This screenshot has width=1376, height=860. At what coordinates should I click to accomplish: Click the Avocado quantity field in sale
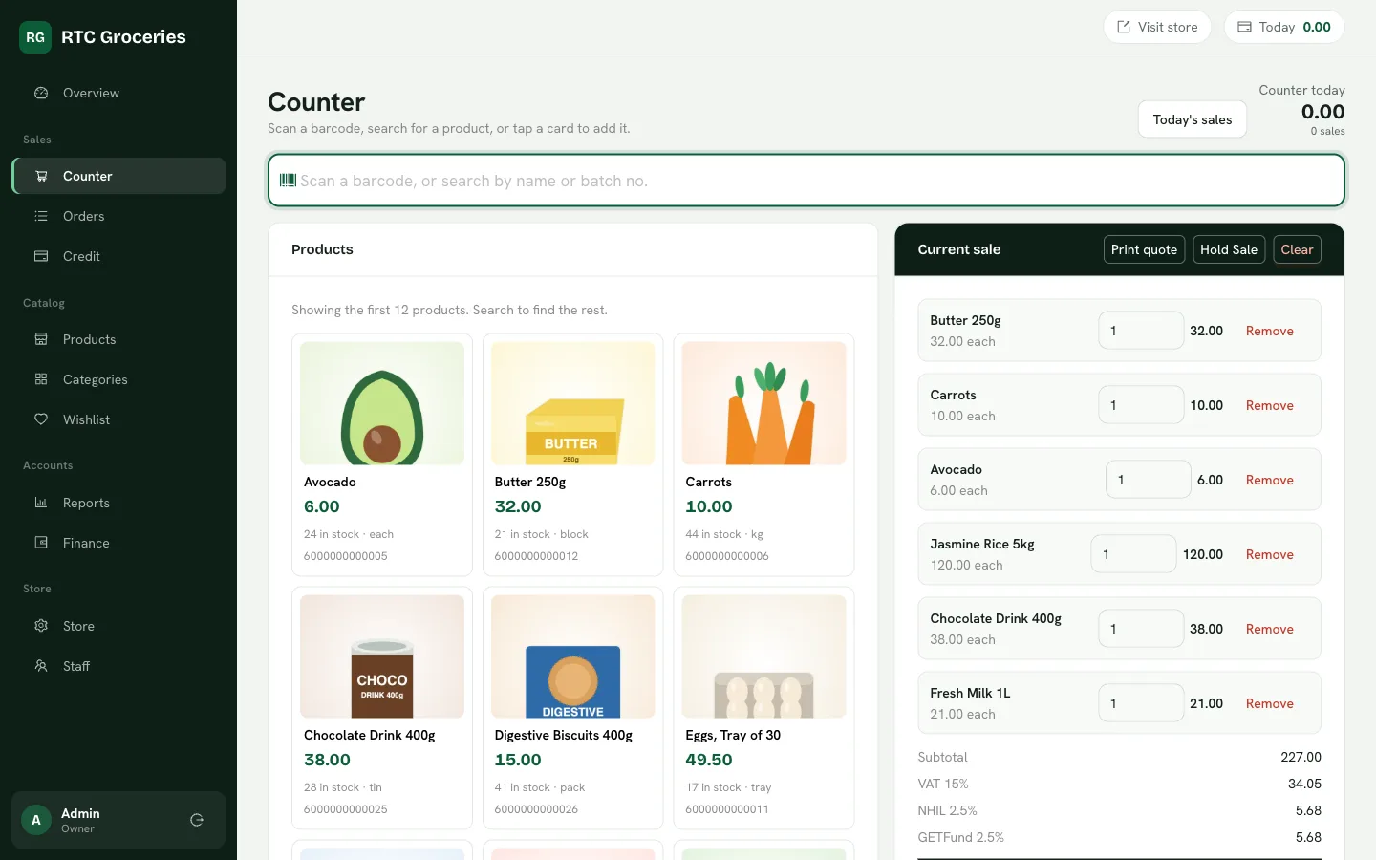[1149, 480]
